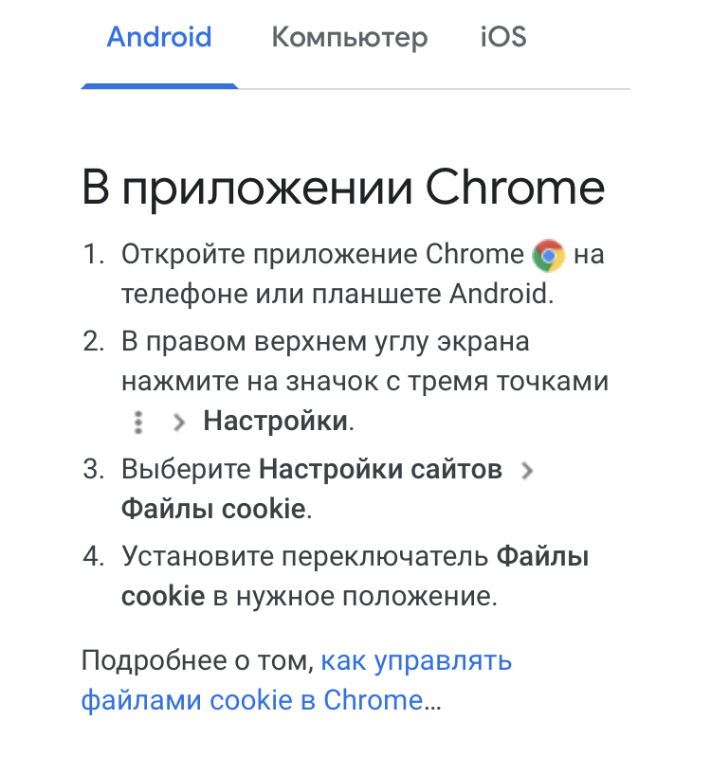This screenshot has width=711, height=774.
Task: Open the Компьютер tab
Action: (x=349, y=39)
